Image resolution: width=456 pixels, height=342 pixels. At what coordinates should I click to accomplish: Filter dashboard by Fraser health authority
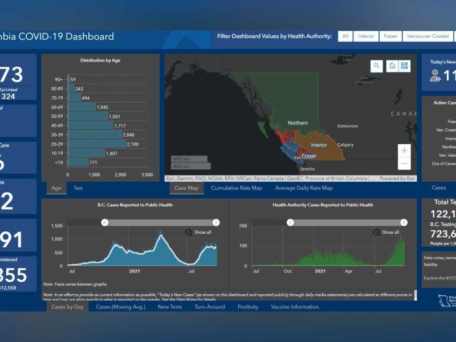(x=390, y=36)
